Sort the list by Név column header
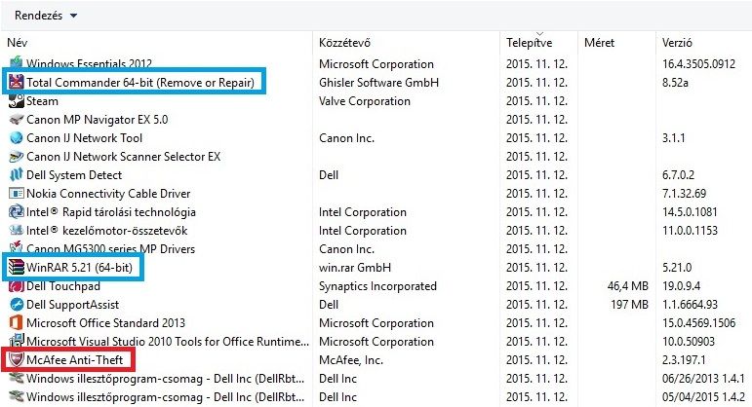752x407 pixels. click(x=18, y=43)
